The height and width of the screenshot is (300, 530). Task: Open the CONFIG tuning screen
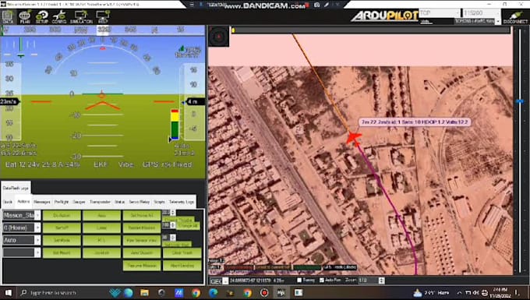tap(59, 16)
